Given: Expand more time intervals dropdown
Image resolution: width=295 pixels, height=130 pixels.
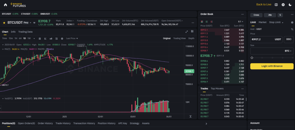Looking at the screenshot, I should (x=34, y=39).
